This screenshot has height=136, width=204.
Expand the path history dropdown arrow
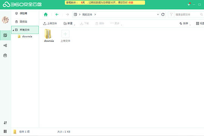[158, 14]
